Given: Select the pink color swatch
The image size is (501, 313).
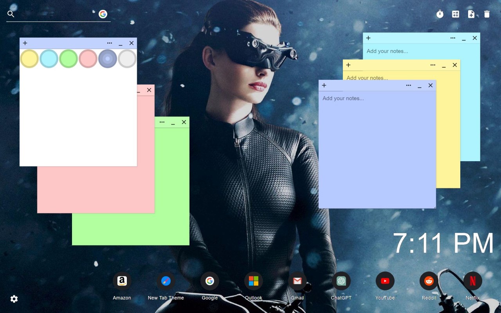Looking at the screenshot, I should coord(88,59).
